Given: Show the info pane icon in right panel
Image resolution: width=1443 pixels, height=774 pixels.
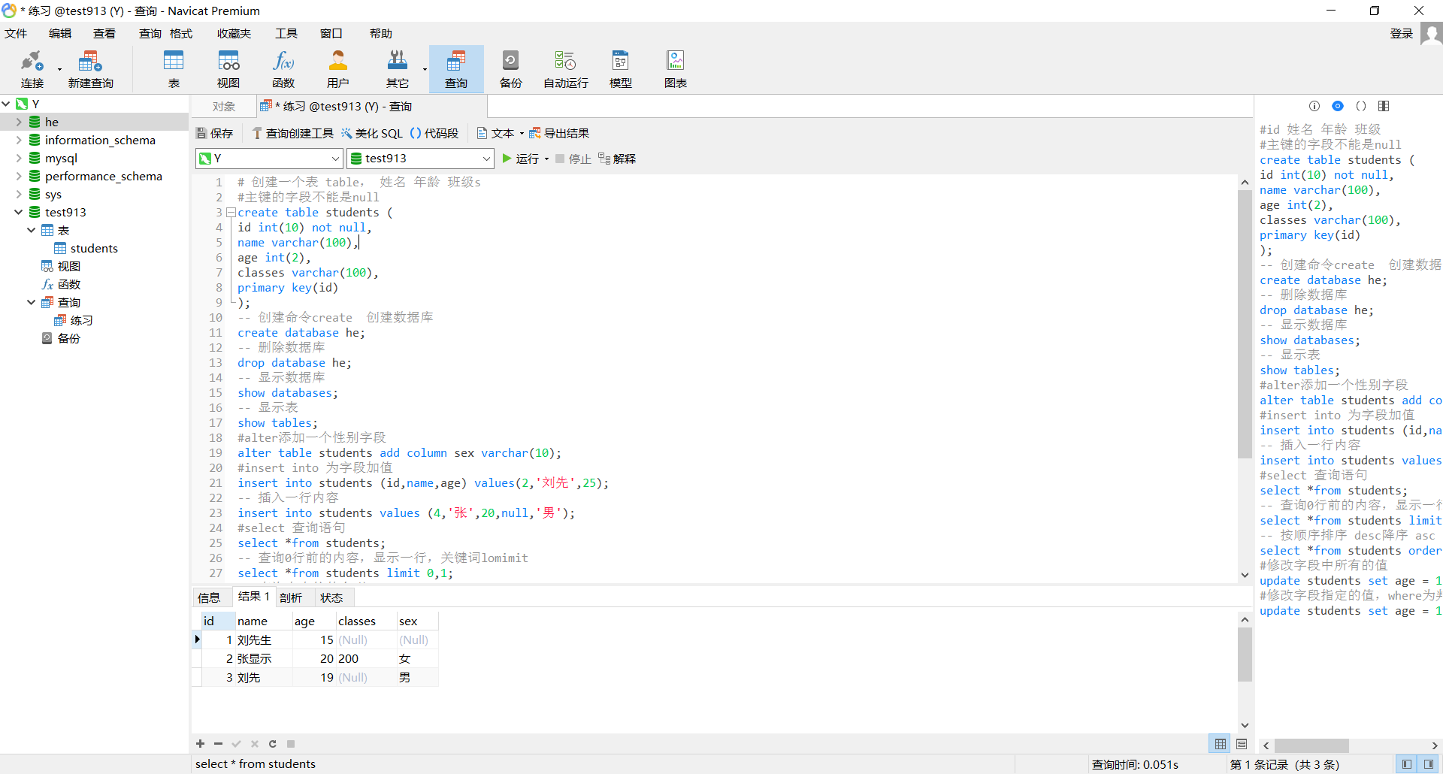Looking at the screenshot, I should pyautogui.click(x=1314, y=106).
